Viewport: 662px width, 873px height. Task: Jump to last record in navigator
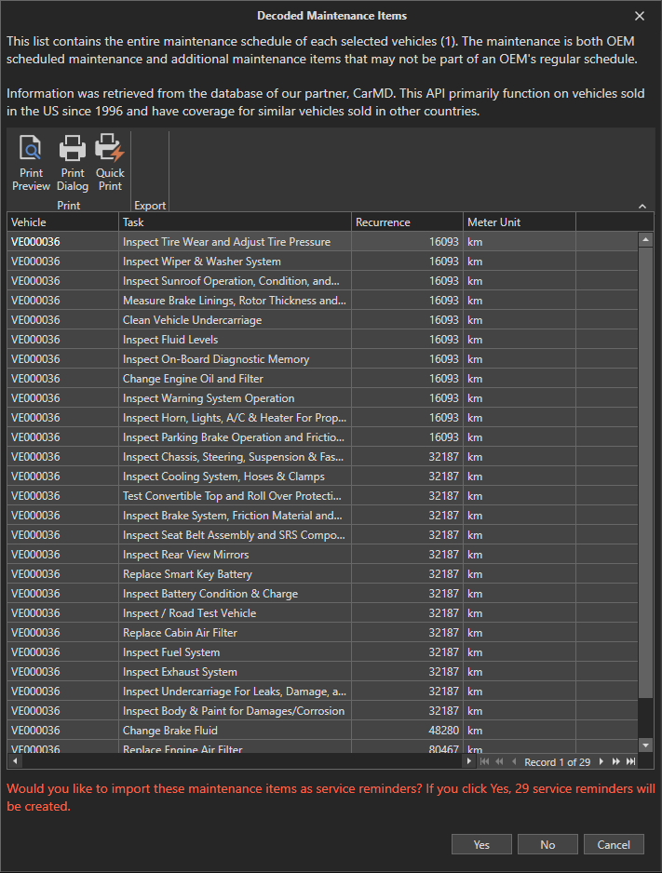[x=631, y=762]
